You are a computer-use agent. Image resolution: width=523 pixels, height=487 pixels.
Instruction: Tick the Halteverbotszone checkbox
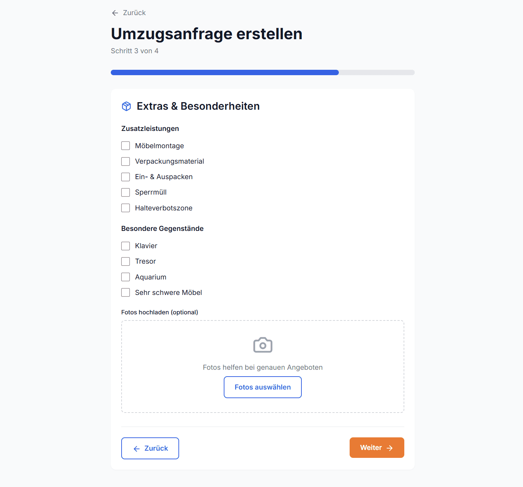coord(126,208)
